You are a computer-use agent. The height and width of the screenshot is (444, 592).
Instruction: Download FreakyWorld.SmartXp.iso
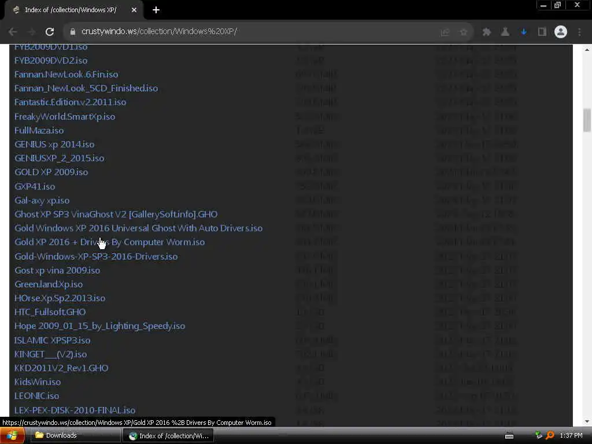[65, 117]
